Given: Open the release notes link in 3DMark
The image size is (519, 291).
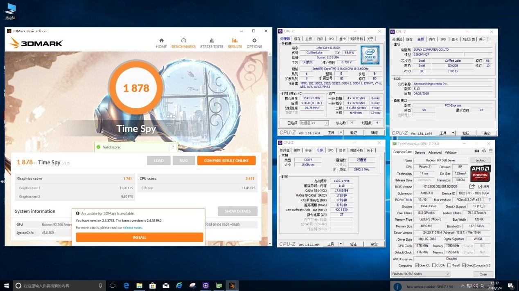Looking at the screenshot, I should tap(131, 227).
